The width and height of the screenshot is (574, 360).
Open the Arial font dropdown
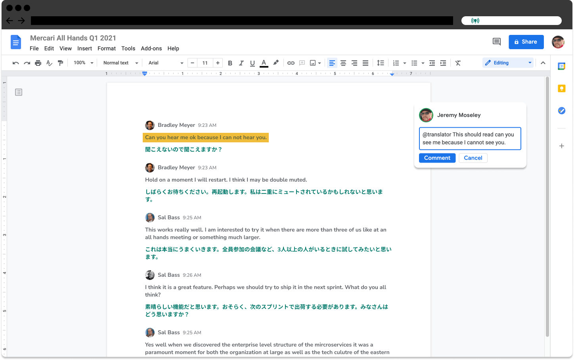click(166, 63)
